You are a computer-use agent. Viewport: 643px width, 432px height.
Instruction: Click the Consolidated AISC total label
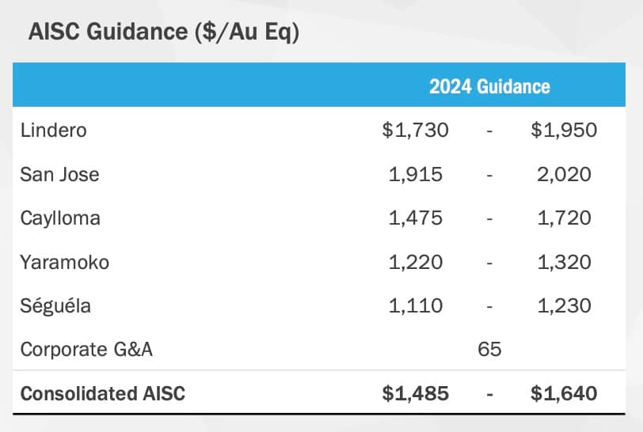(x=103, y=393)
